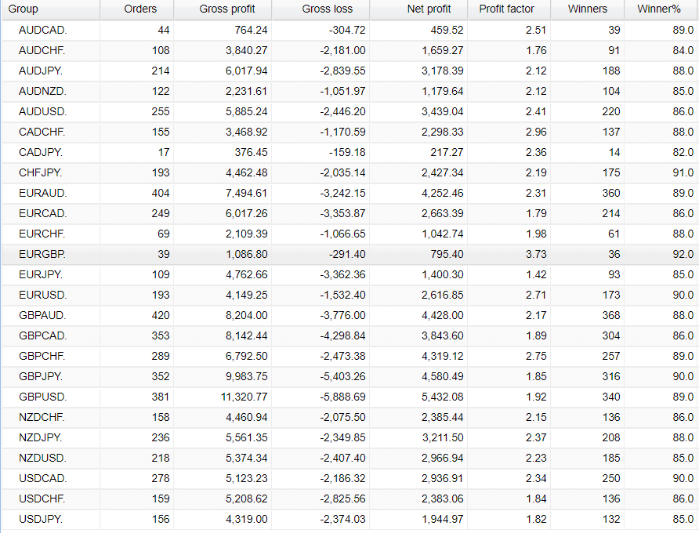Select the USDJPY. group name cell
Viewport: 699px width, 533px height.
coord(42,520)
